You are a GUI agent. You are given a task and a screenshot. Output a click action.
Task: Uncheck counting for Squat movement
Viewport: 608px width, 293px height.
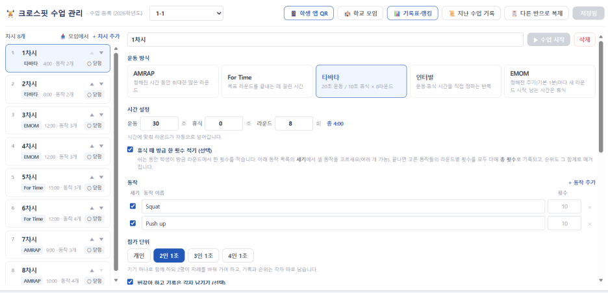133,206
